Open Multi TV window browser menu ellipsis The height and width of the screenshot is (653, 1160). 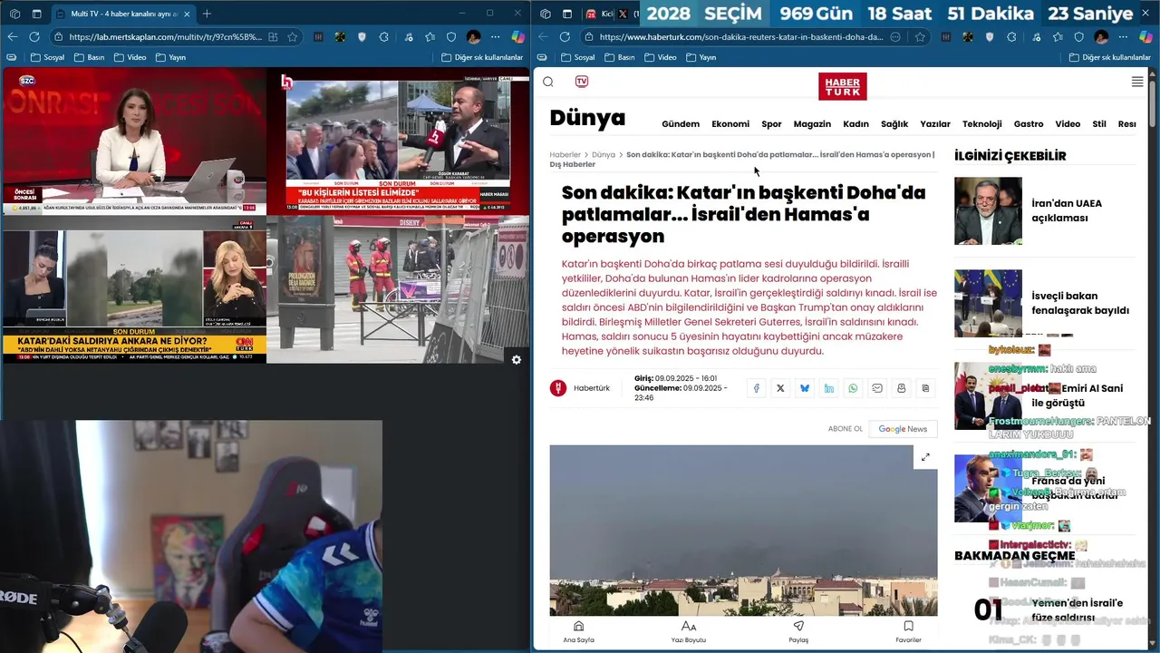tap(495, 37)
